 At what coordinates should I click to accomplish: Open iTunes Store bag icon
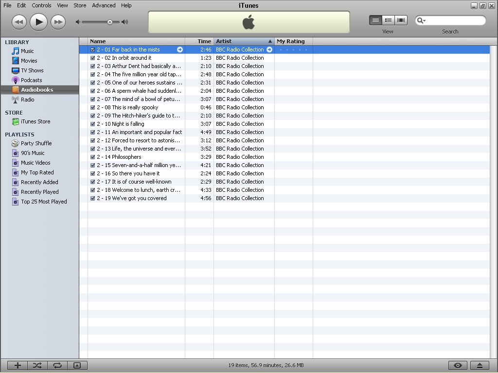click(15, 121)
